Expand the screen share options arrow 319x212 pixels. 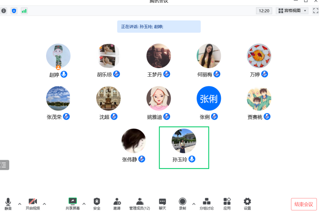84,204
